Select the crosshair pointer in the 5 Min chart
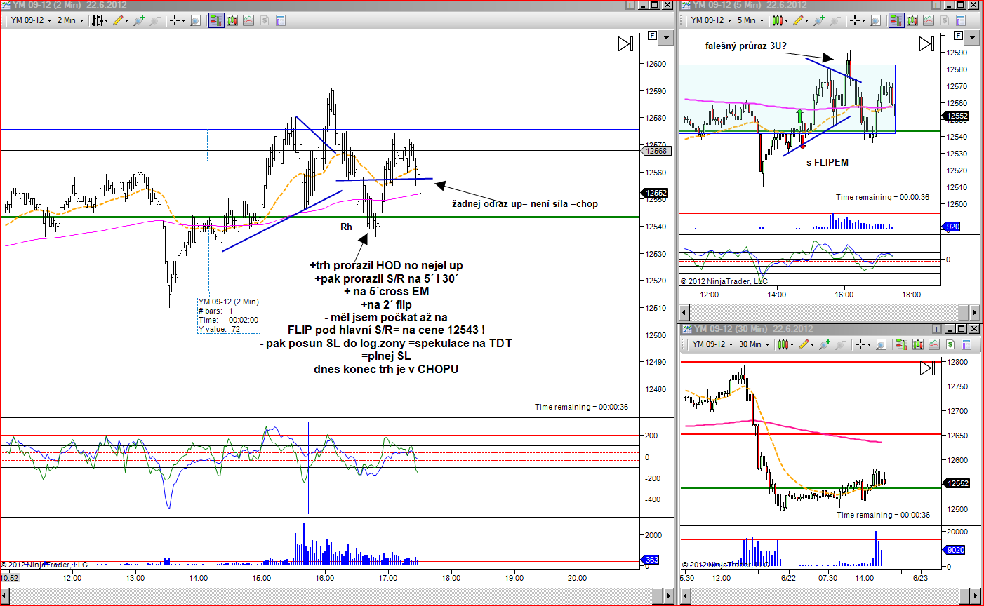The height and width of the screenshot is (606, 984). pos(855,20)
